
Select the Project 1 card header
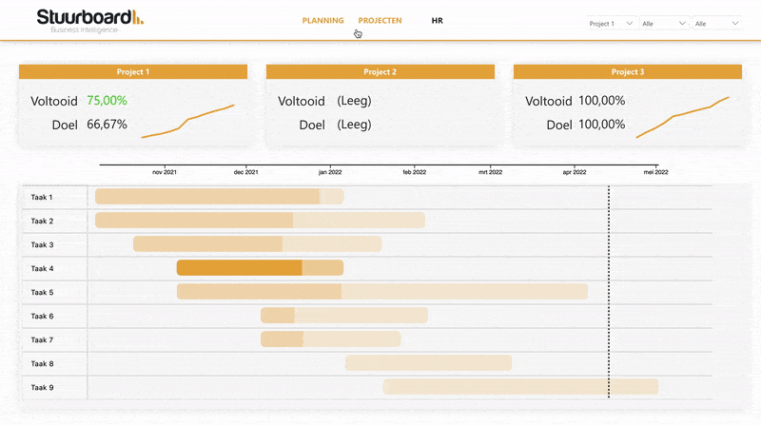(133, 72)
